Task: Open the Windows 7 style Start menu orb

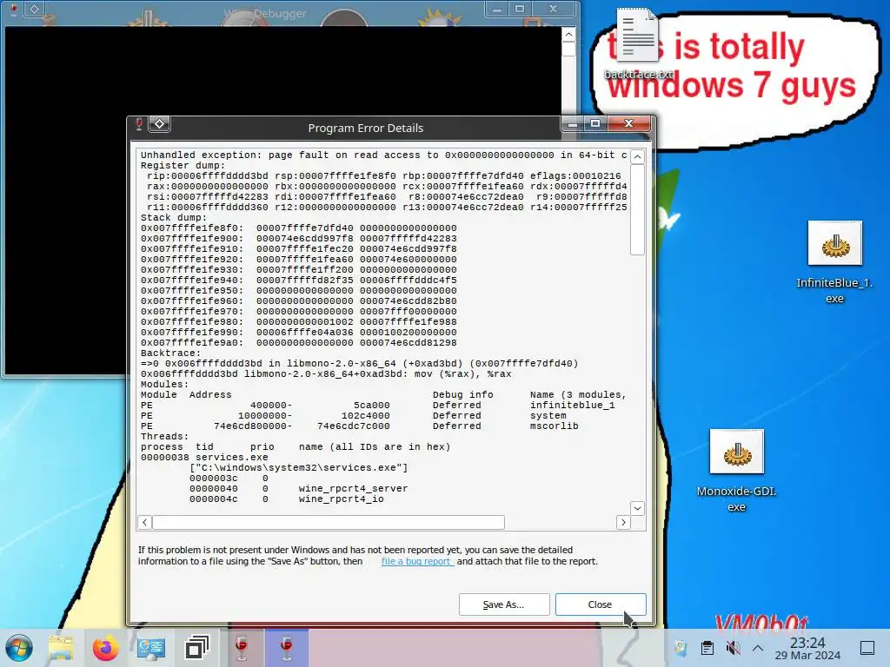Action: 19,648
